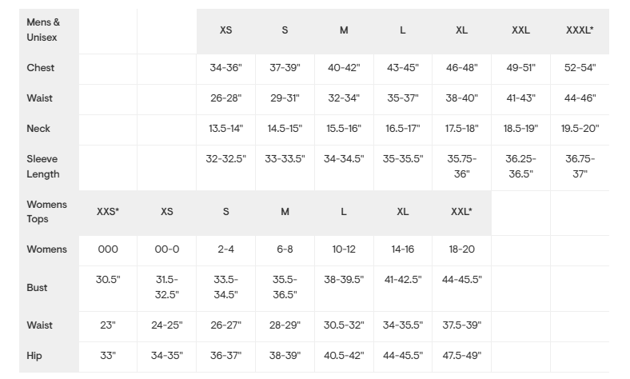Click the 23" waist measurement
Viewport: 630px width, 379px height.
(108, 325)
